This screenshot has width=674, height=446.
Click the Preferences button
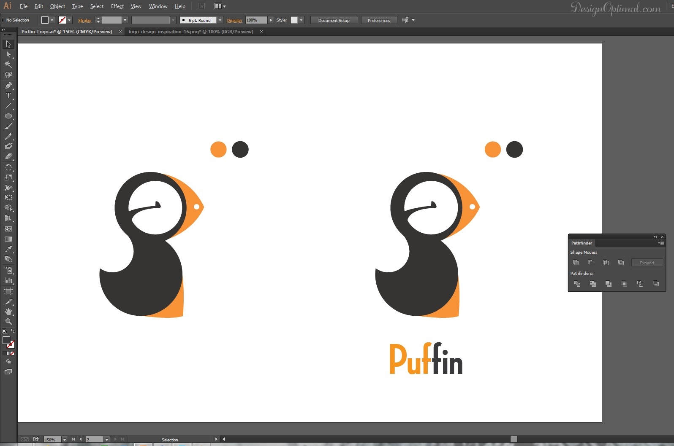coord(379,20)
